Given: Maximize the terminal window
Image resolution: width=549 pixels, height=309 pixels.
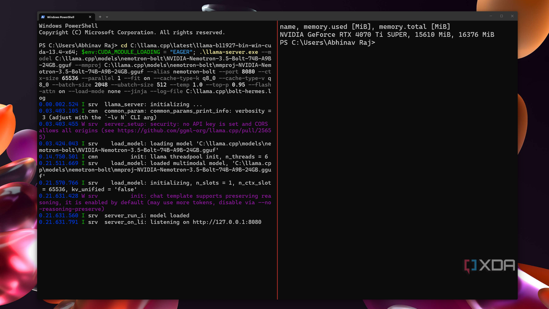Looking at the screenshot, I should pos(501,16).
